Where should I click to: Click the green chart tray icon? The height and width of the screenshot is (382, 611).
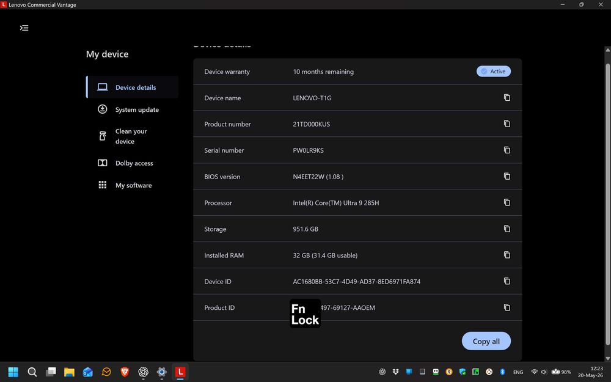click(x=475, y=372)
